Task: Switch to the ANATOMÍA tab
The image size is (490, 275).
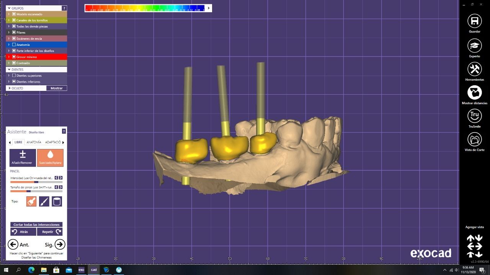Action: (x=34, y=142)
